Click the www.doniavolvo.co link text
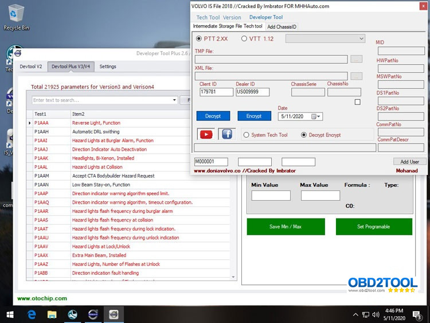 tap(217, 171)
